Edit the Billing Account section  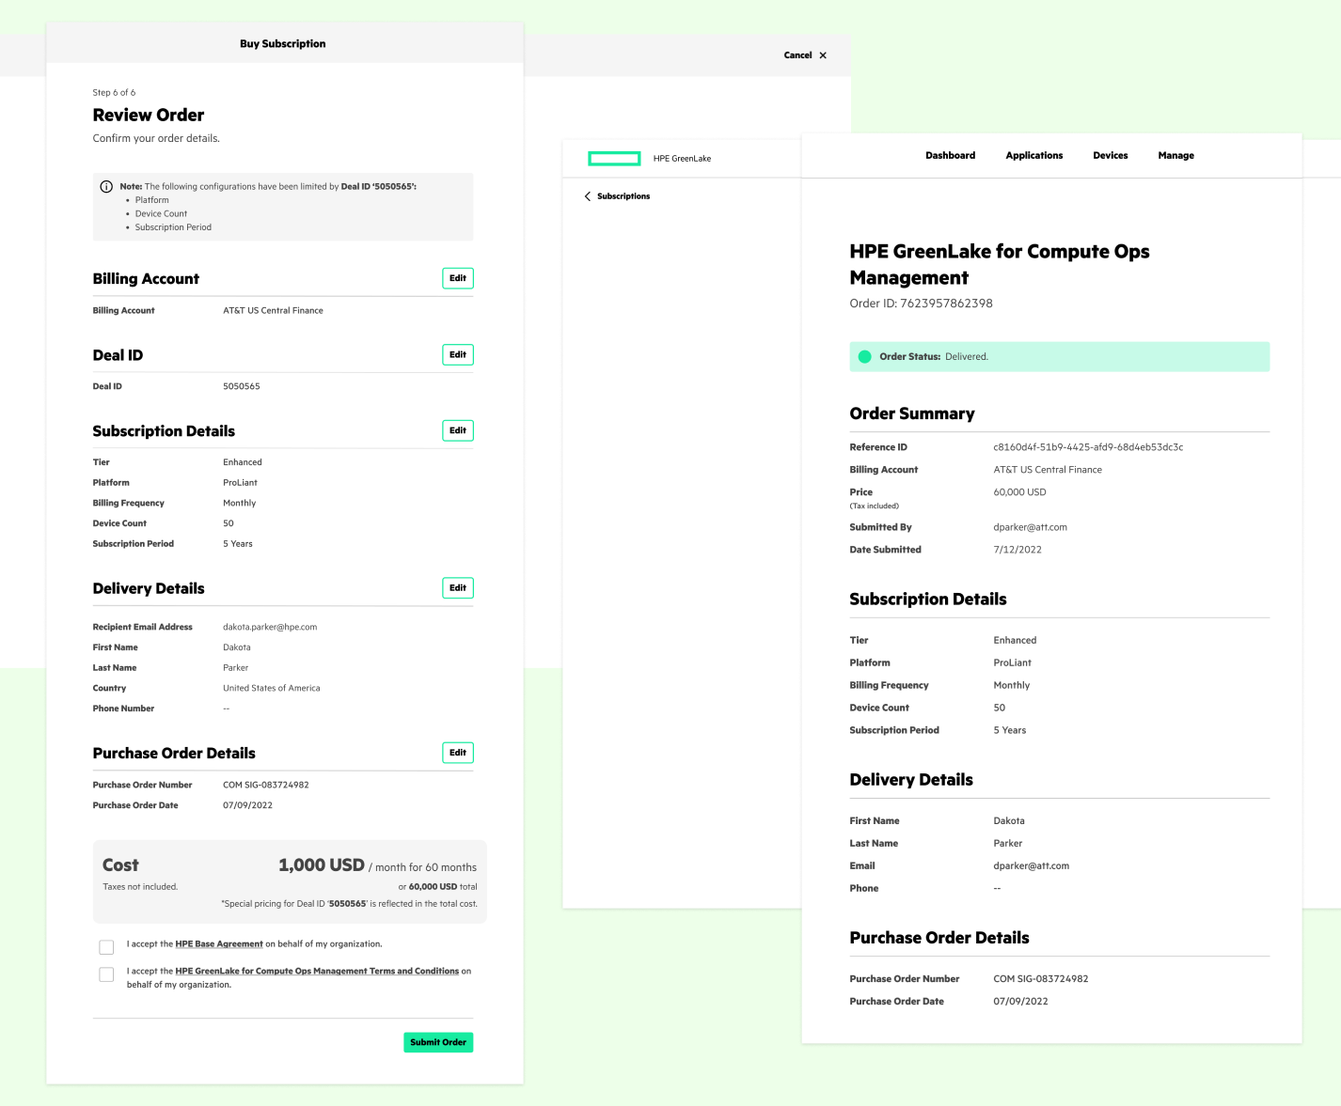tap(458, 278)
